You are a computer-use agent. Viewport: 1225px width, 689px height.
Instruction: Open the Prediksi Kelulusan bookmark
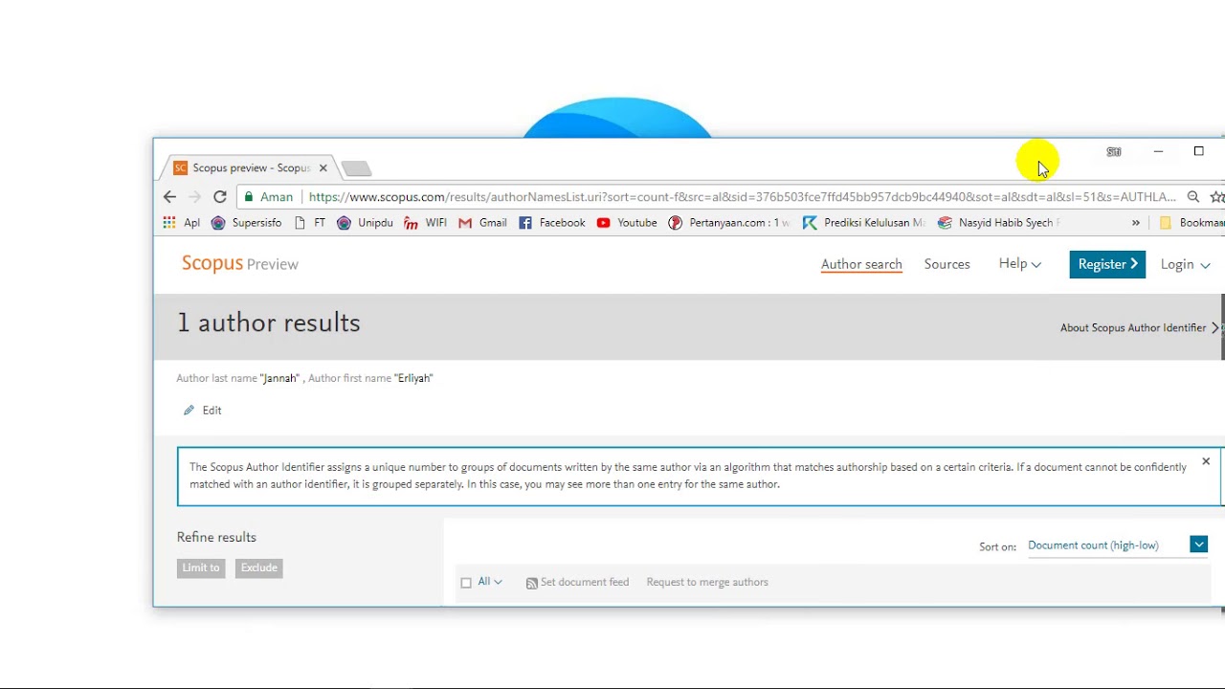coord(864,223)
